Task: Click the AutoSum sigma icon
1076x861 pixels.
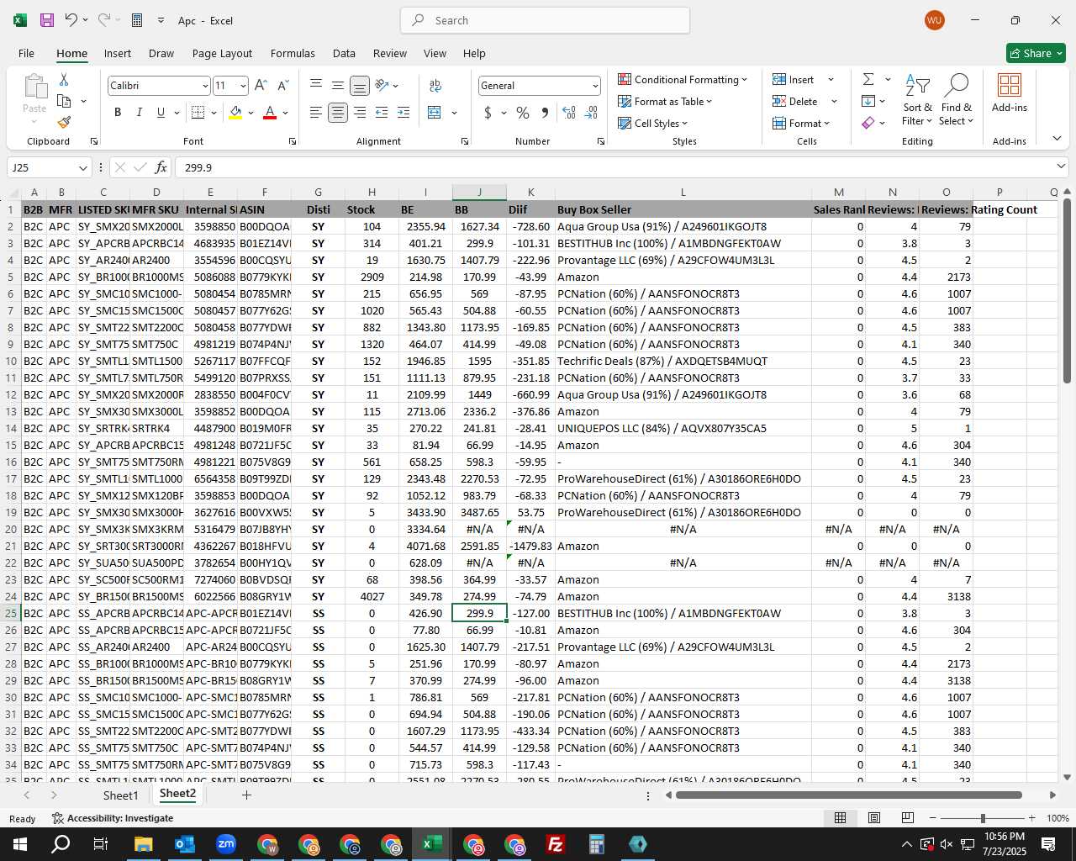Action: 868,79
